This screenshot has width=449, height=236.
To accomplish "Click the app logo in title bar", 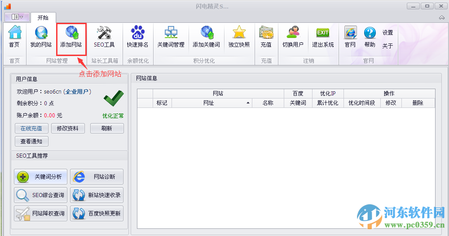I will point(8,6).
